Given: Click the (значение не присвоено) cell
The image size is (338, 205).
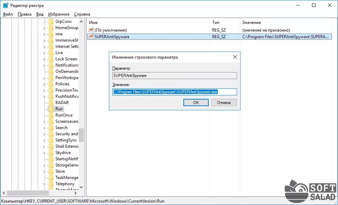Looking at the screenshot, I should point(266,30).
